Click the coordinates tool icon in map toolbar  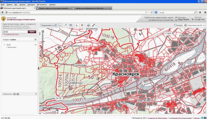77,25
